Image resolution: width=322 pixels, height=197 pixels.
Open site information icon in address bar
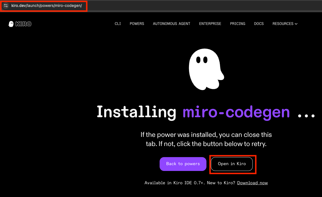click(x=6, y=6)
